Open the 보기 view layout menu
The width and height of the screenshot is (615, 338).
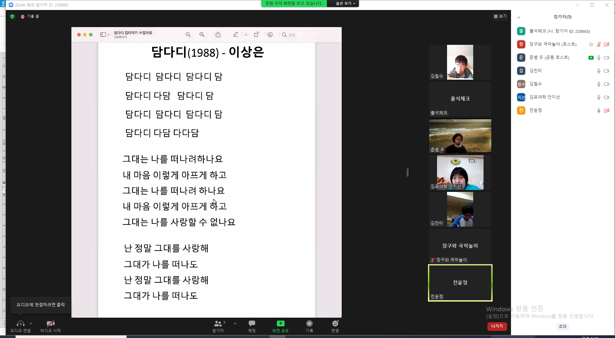click(x=500, y=16)
